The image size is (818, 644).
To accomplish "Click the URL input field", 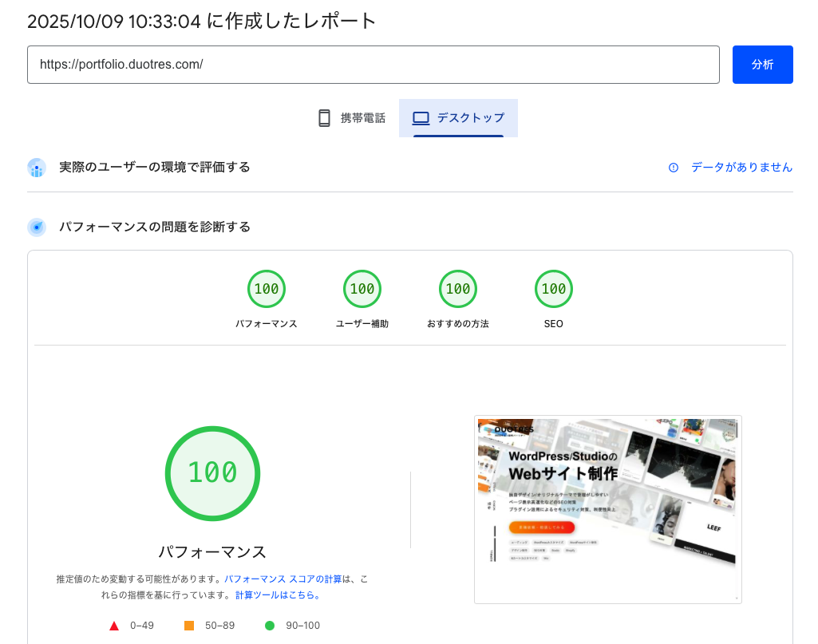I will tap(373, 65).
